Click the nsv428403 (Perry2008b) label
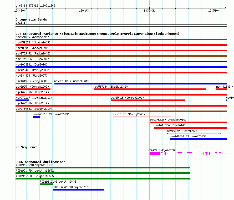Screen dimensions: 234x200 (33, 70)
